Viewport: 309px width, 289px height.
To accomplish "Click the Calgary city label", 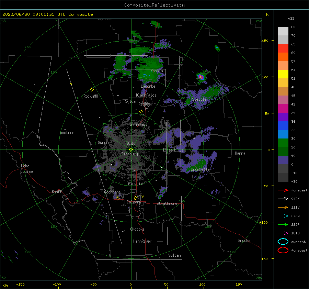I will pos(134,202).
